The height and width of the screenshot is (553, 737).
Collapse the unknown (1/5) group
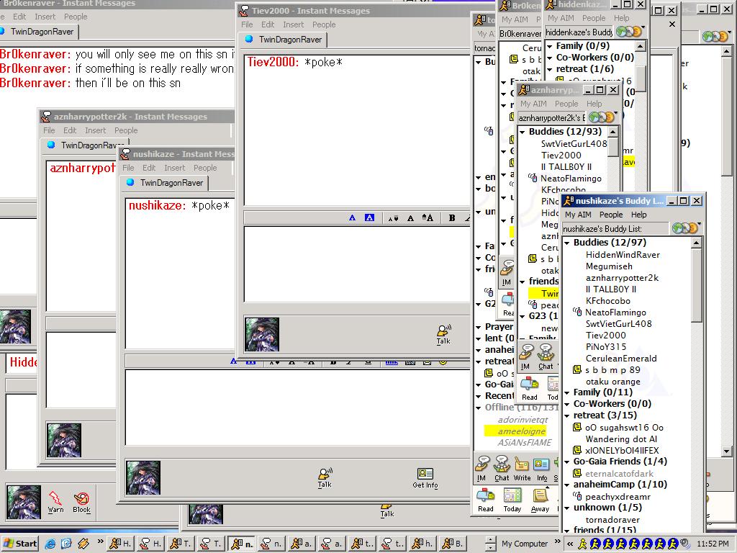pos(567,508)
